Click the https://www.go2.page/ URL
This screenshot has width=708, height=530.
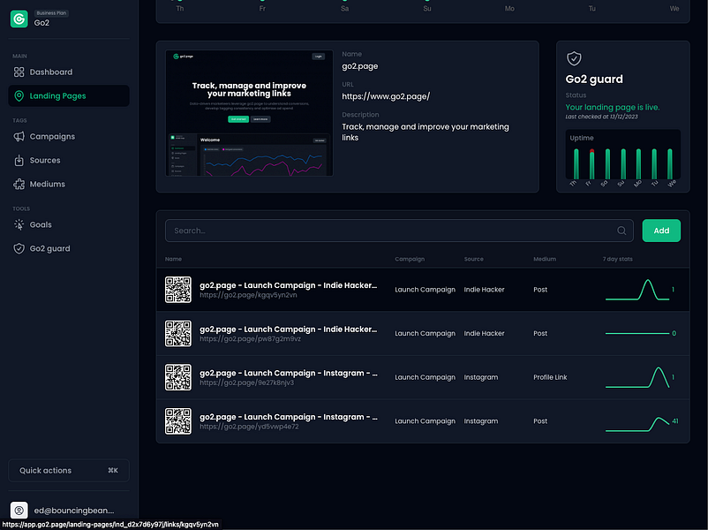pos(386,96)
